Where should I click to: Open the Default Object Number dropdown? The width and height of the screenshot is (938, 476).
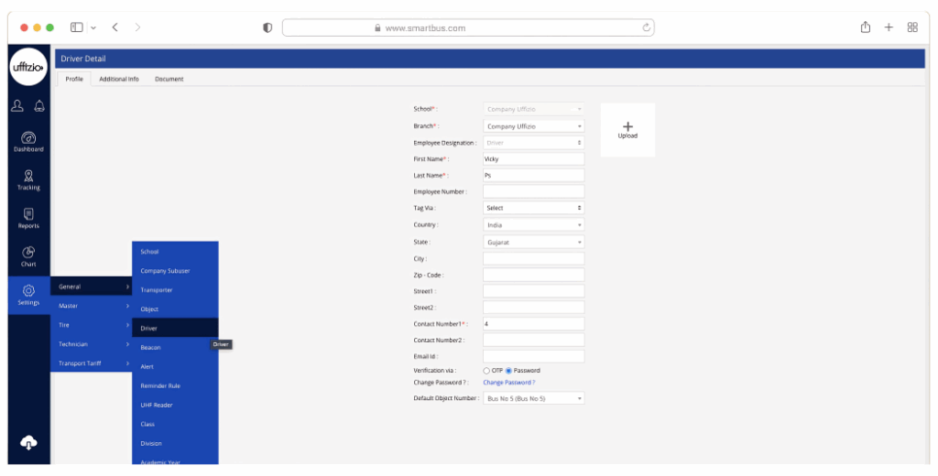[533, 399]
